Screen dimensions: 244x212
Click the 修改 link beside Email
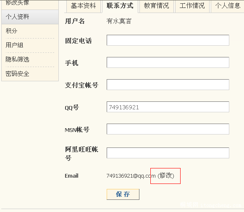pyautogui.click(x=166, y=176)
